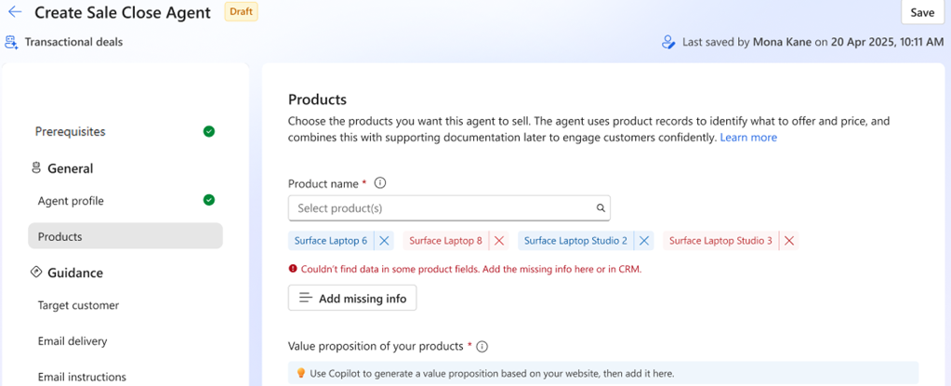Remove Surface Laptop 6 tag
951x386 pixels.
point(385,241)
